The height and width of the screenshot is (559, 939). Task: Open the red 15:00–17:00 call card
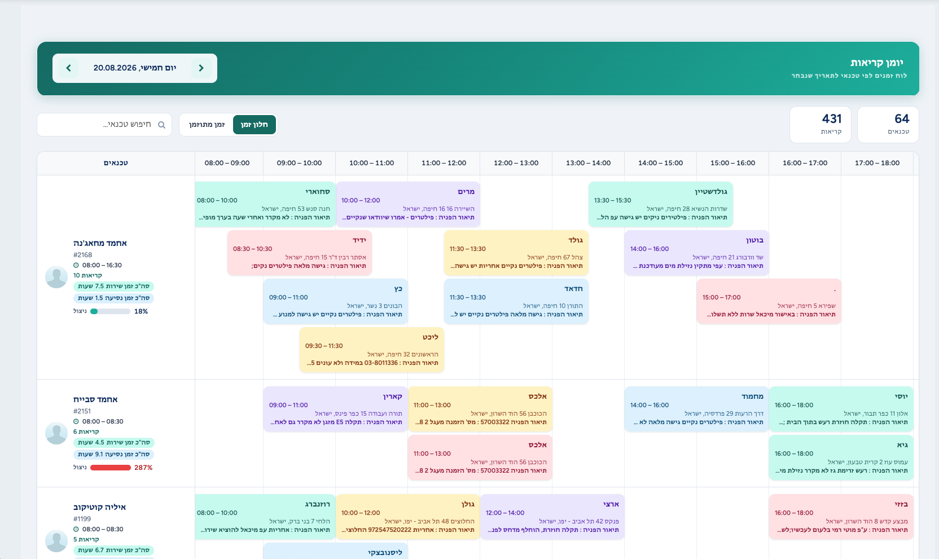pos(769,301)
